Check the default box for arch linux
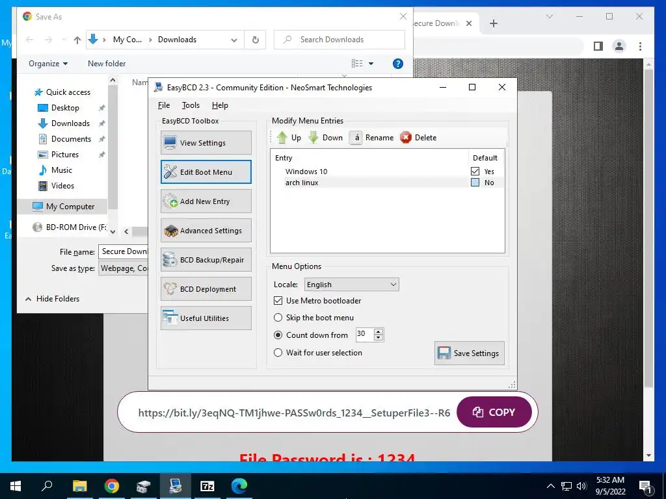This screenshot has width=666, height=499. (x=475, y=183)
